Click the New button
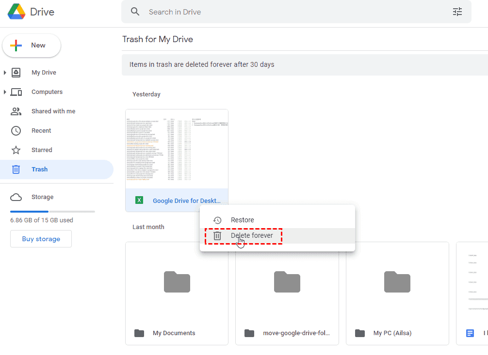Image resolution: width=488 pixels, height=355 pixels. coord(32,45)
